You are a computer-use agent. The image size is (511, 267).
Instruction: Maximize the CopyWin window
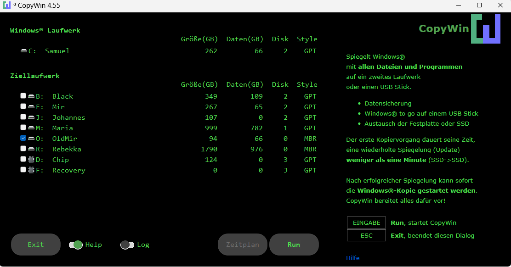[x=479, y=6]
